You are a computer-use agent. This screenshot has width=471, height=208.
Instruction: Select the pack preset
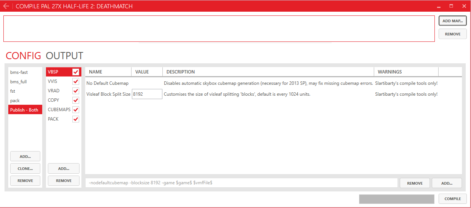pos(25,100)
